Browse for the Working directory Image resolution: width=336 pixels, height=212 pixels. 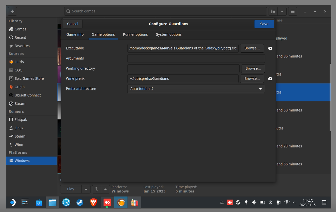pyautogui.click(x=253, y=68)
